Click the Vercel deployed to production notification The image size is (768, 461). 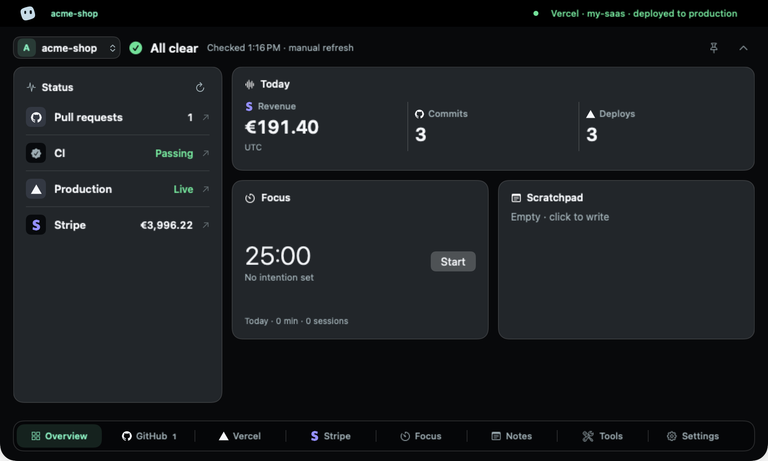(644, 13)
